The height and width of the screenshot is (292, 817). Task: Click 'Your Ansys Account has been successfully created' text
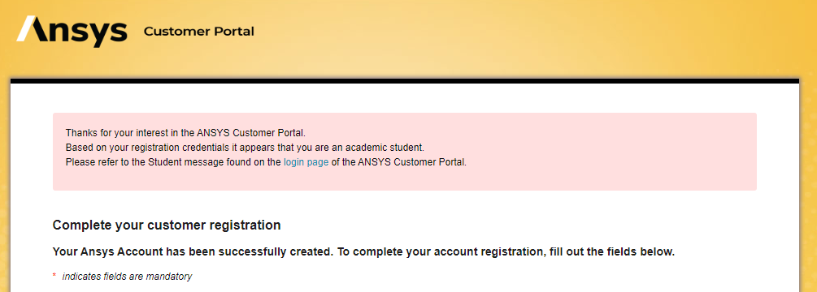(193, 252)
